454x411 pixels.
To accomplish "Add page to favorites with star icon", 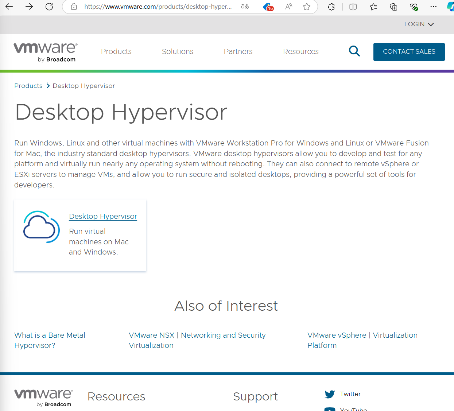I will click(x=307, y=7).
